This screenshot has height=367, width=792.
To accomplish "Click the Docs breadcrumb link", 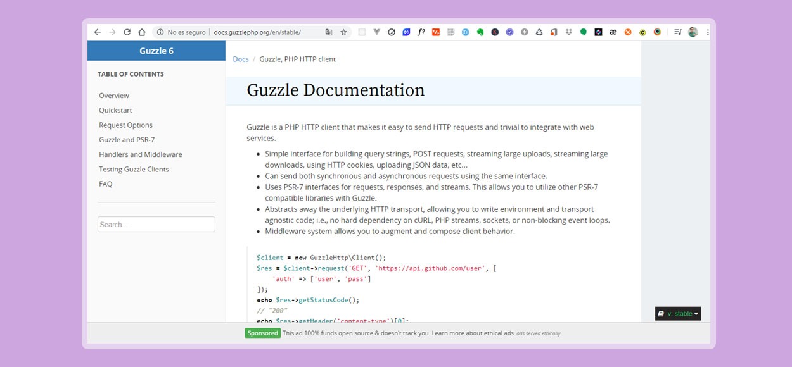I will pos(241,59).
